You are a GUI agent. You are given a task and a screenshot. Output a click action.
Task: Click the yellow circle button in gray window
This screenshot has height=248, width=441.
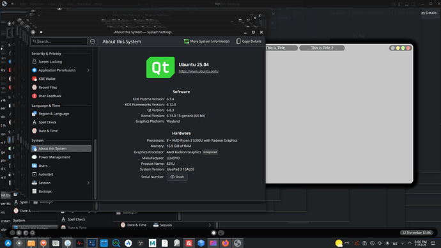(398, 48)
